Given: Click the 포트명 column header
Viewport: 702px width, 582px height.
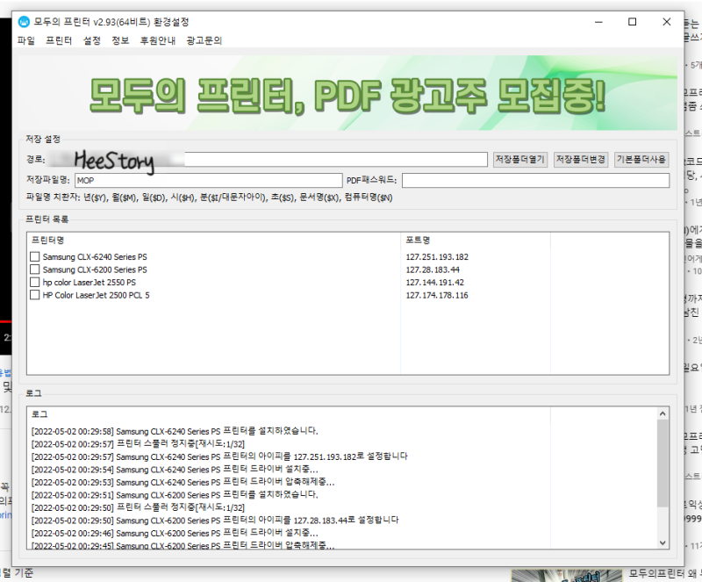Looking at the screenshot, I should point(476,241).
